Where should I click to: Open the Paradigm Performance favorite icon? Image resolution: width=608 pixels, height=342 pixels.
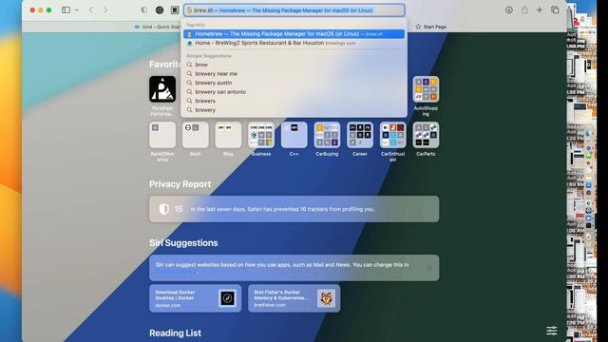(x=162, y=89)
